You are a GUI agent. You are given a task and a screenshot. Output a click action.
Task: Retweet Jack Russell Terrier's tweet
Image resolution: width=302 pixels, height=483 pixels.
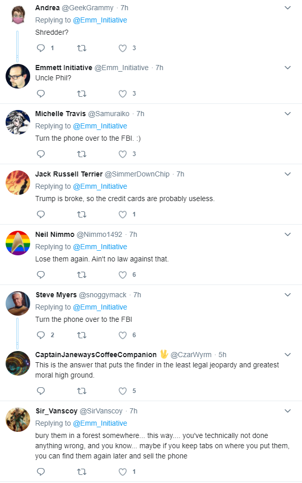(81, 214)
